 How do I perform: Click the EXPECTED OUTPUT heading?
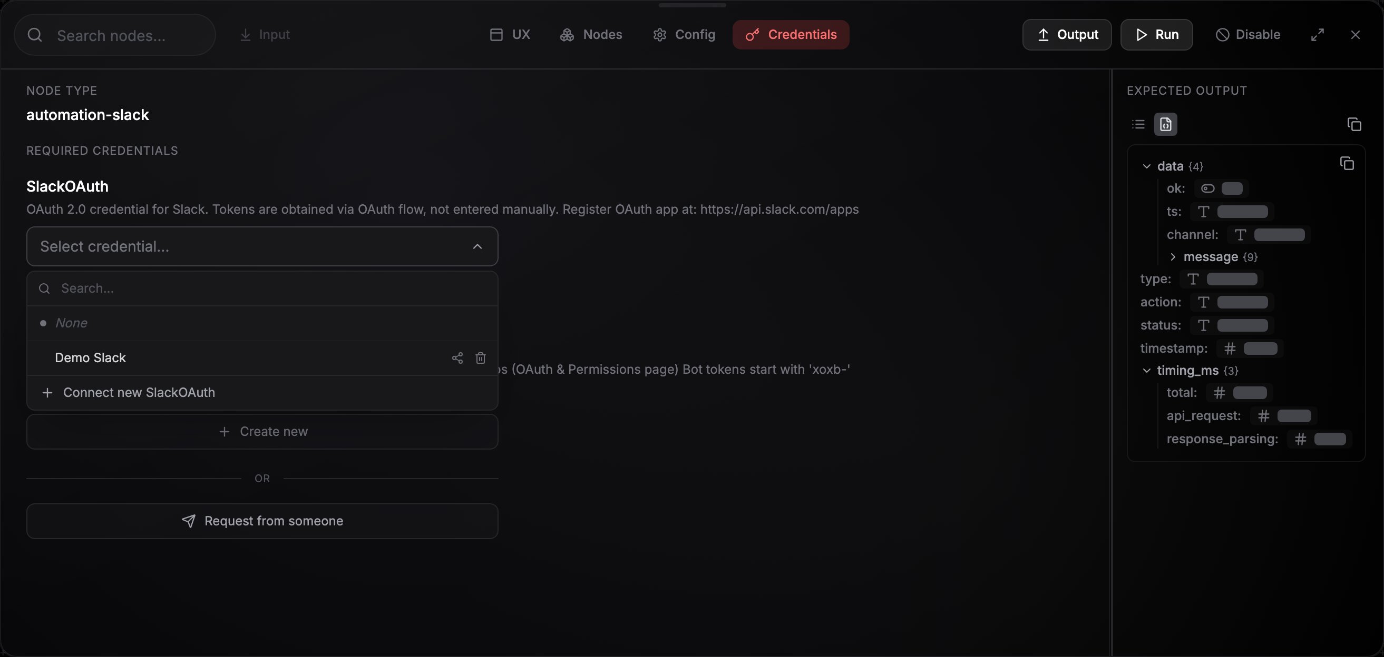tap(1187, 91)
